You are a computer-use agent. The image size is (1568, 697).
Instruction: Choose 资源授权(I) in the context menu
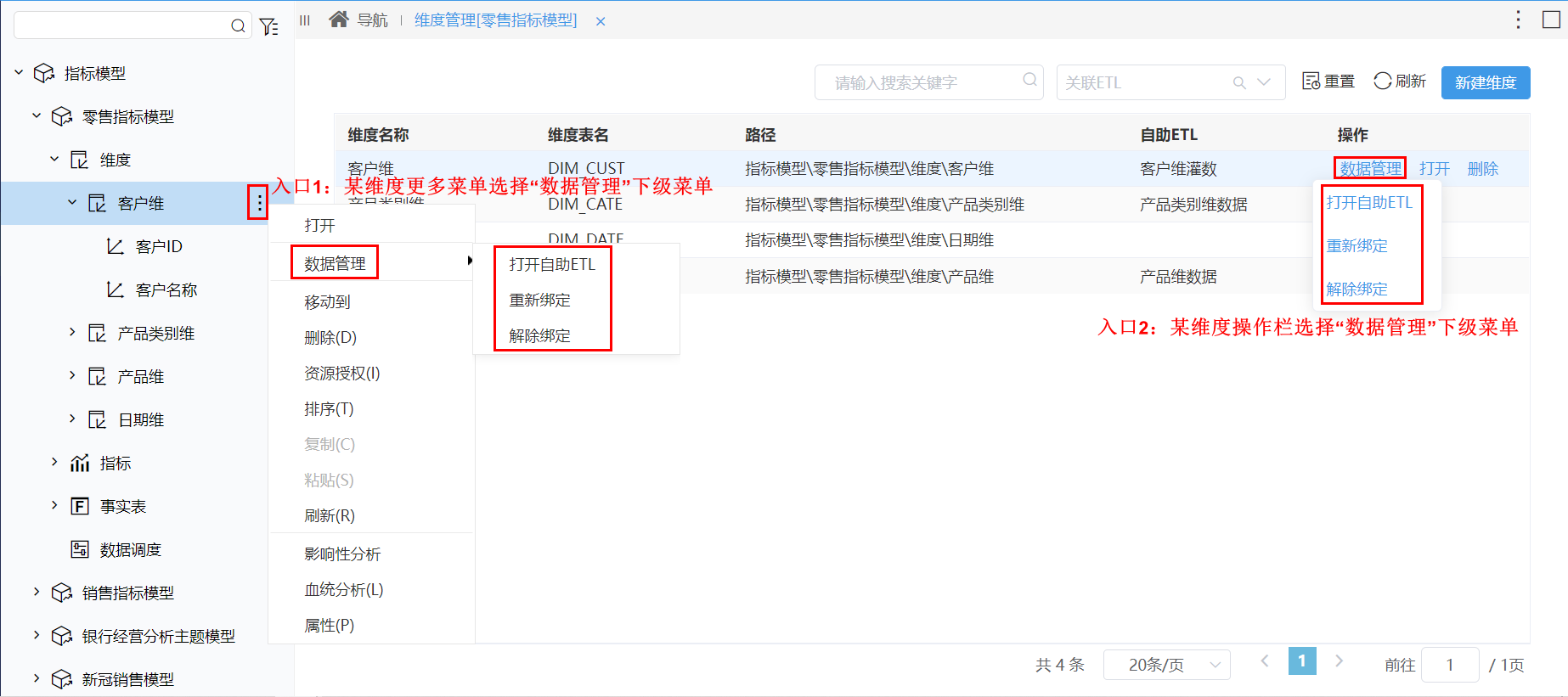point(372,374)
